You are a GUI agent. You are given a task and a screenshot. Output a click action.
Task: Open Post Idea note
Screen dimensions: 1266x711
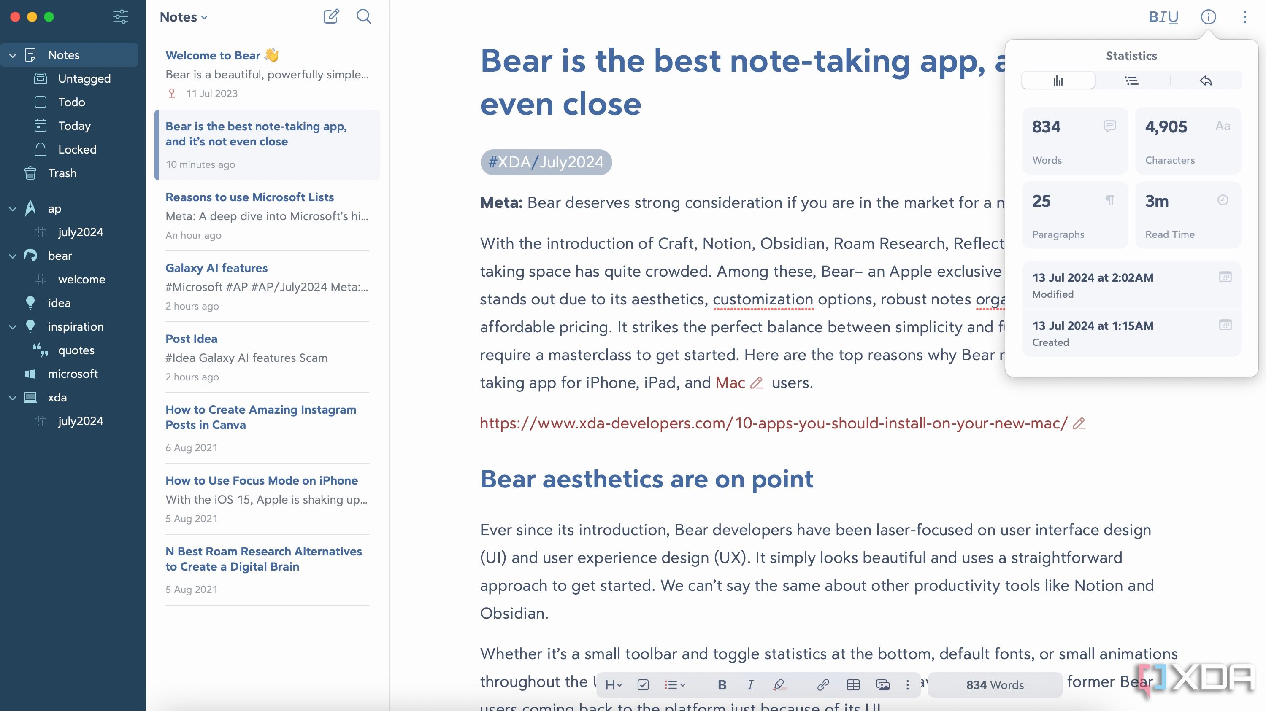pos(268,358)
